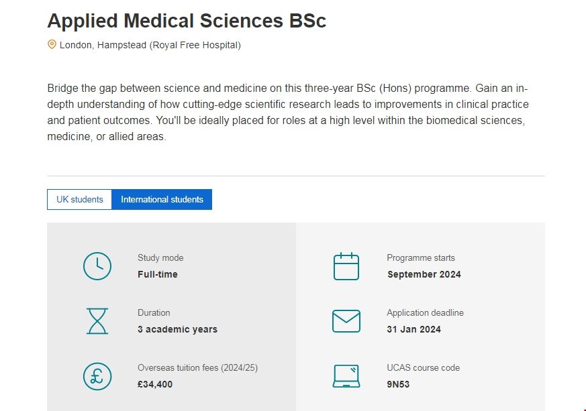
Task: Select the International students tab
Action: (x=162, y=199)
